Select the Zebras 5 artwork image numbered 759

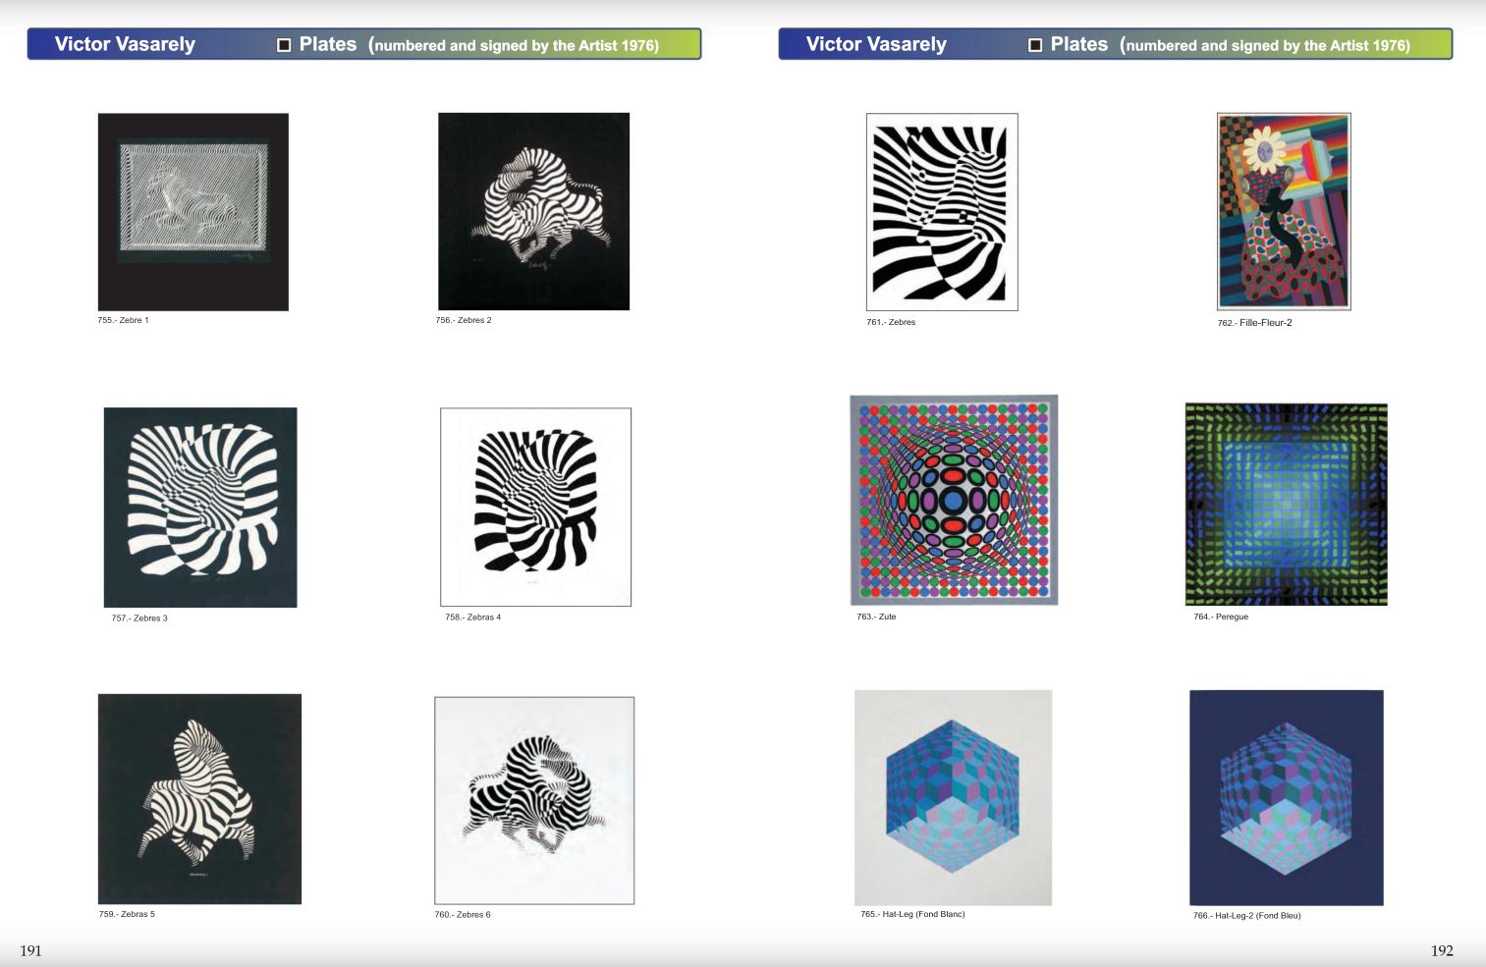(199, 799)
